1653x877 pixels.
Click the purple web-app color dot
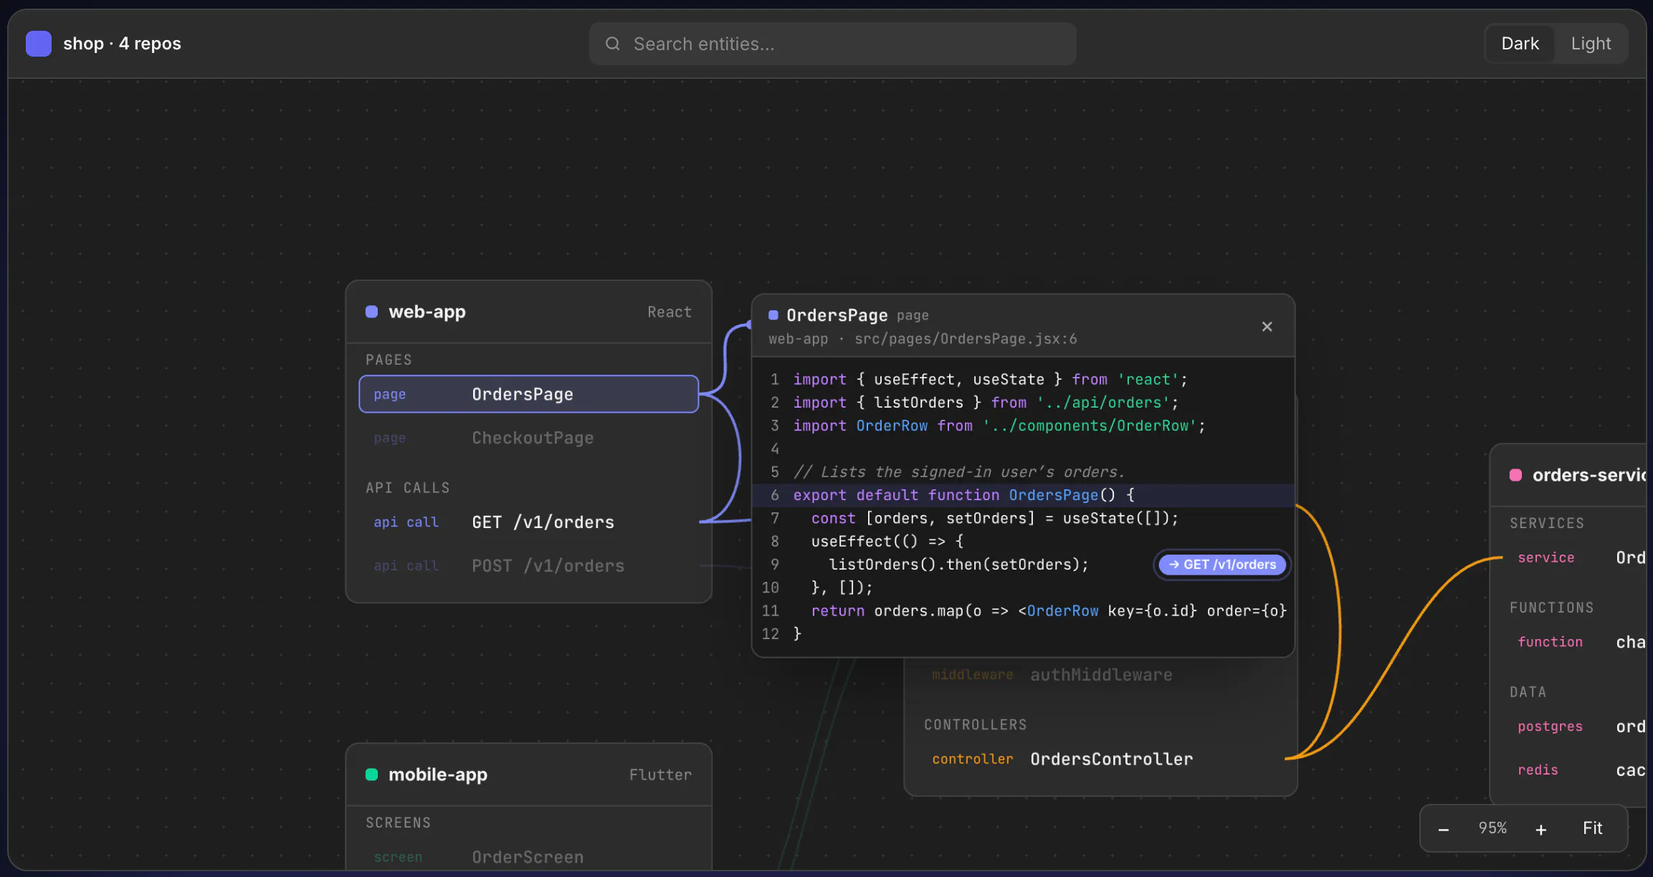371,312
